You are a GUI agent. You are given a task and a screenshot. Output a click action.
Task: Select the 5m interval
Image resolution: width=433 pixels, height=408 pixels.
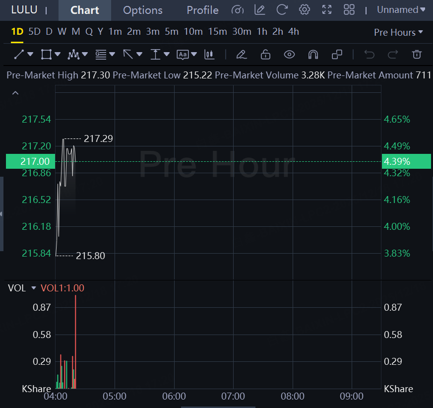tap(172, 32)
